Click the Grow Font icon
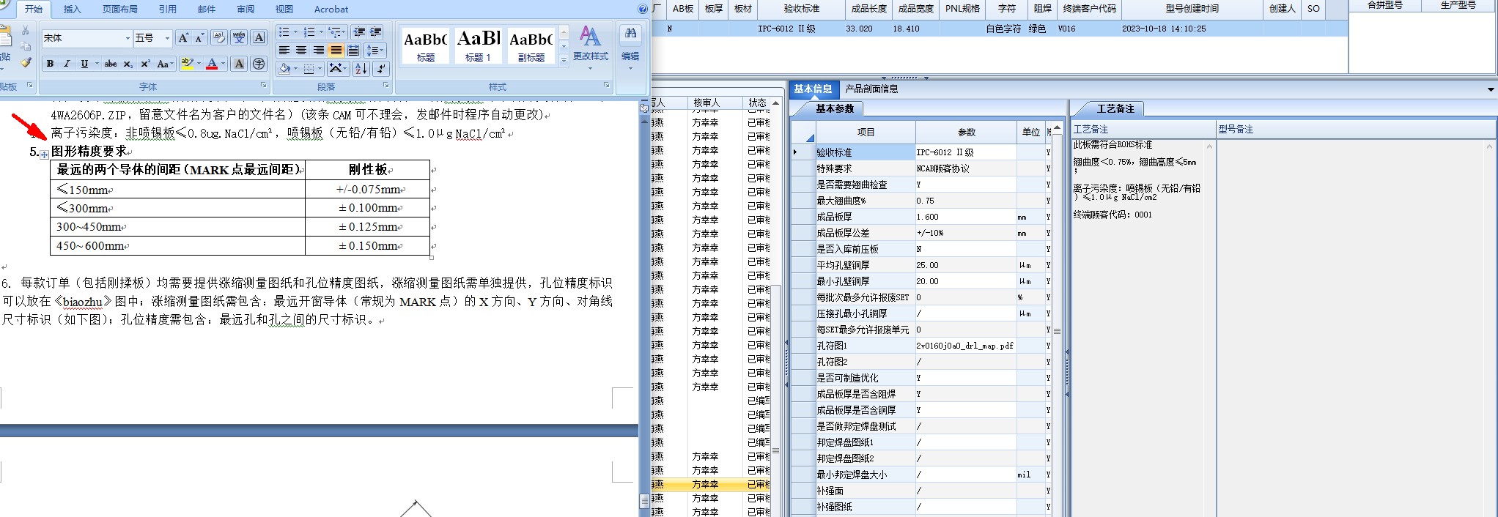The width and height of the screenshot is (1498, 517). coord(183,38)
